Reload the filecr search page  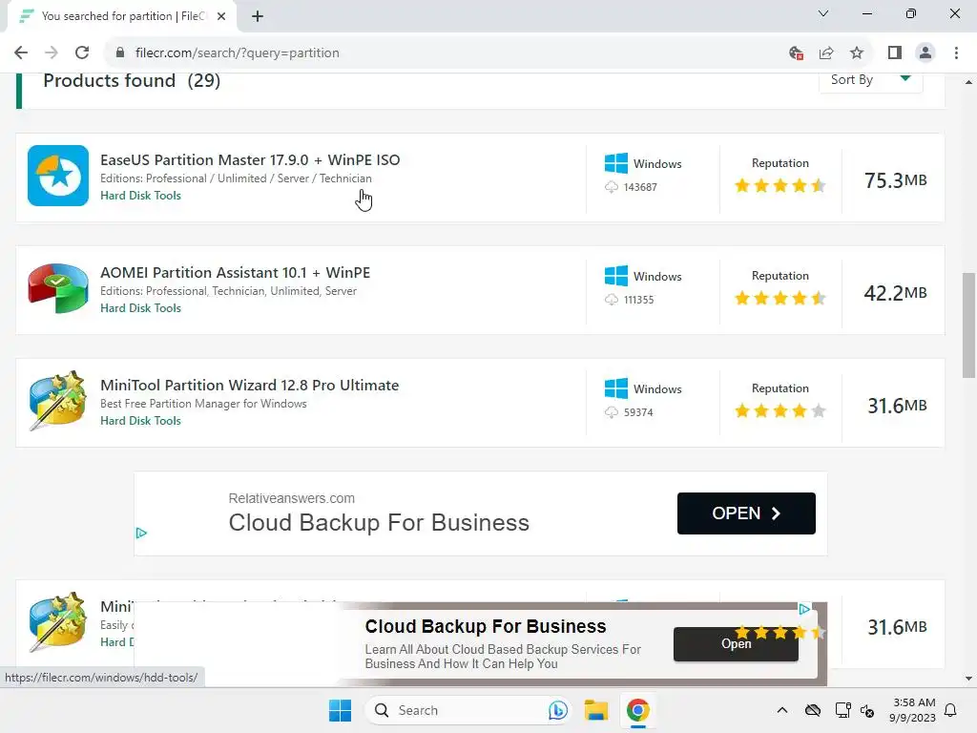[x=82, y=53]
